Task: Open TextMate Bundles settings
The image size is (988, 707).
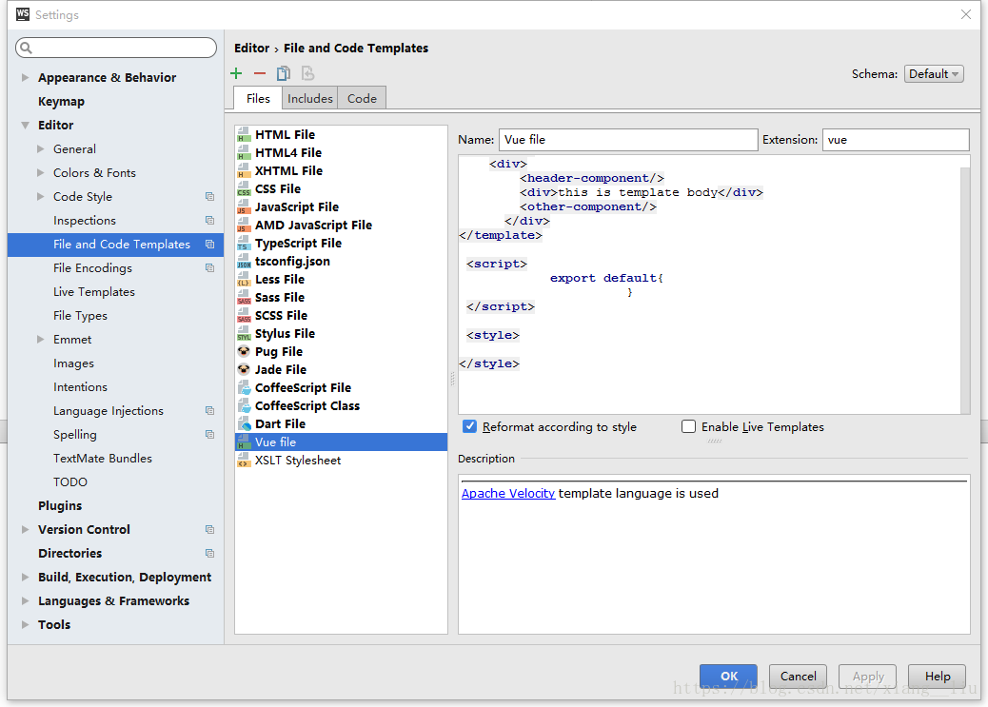Action: coord(103,458)
